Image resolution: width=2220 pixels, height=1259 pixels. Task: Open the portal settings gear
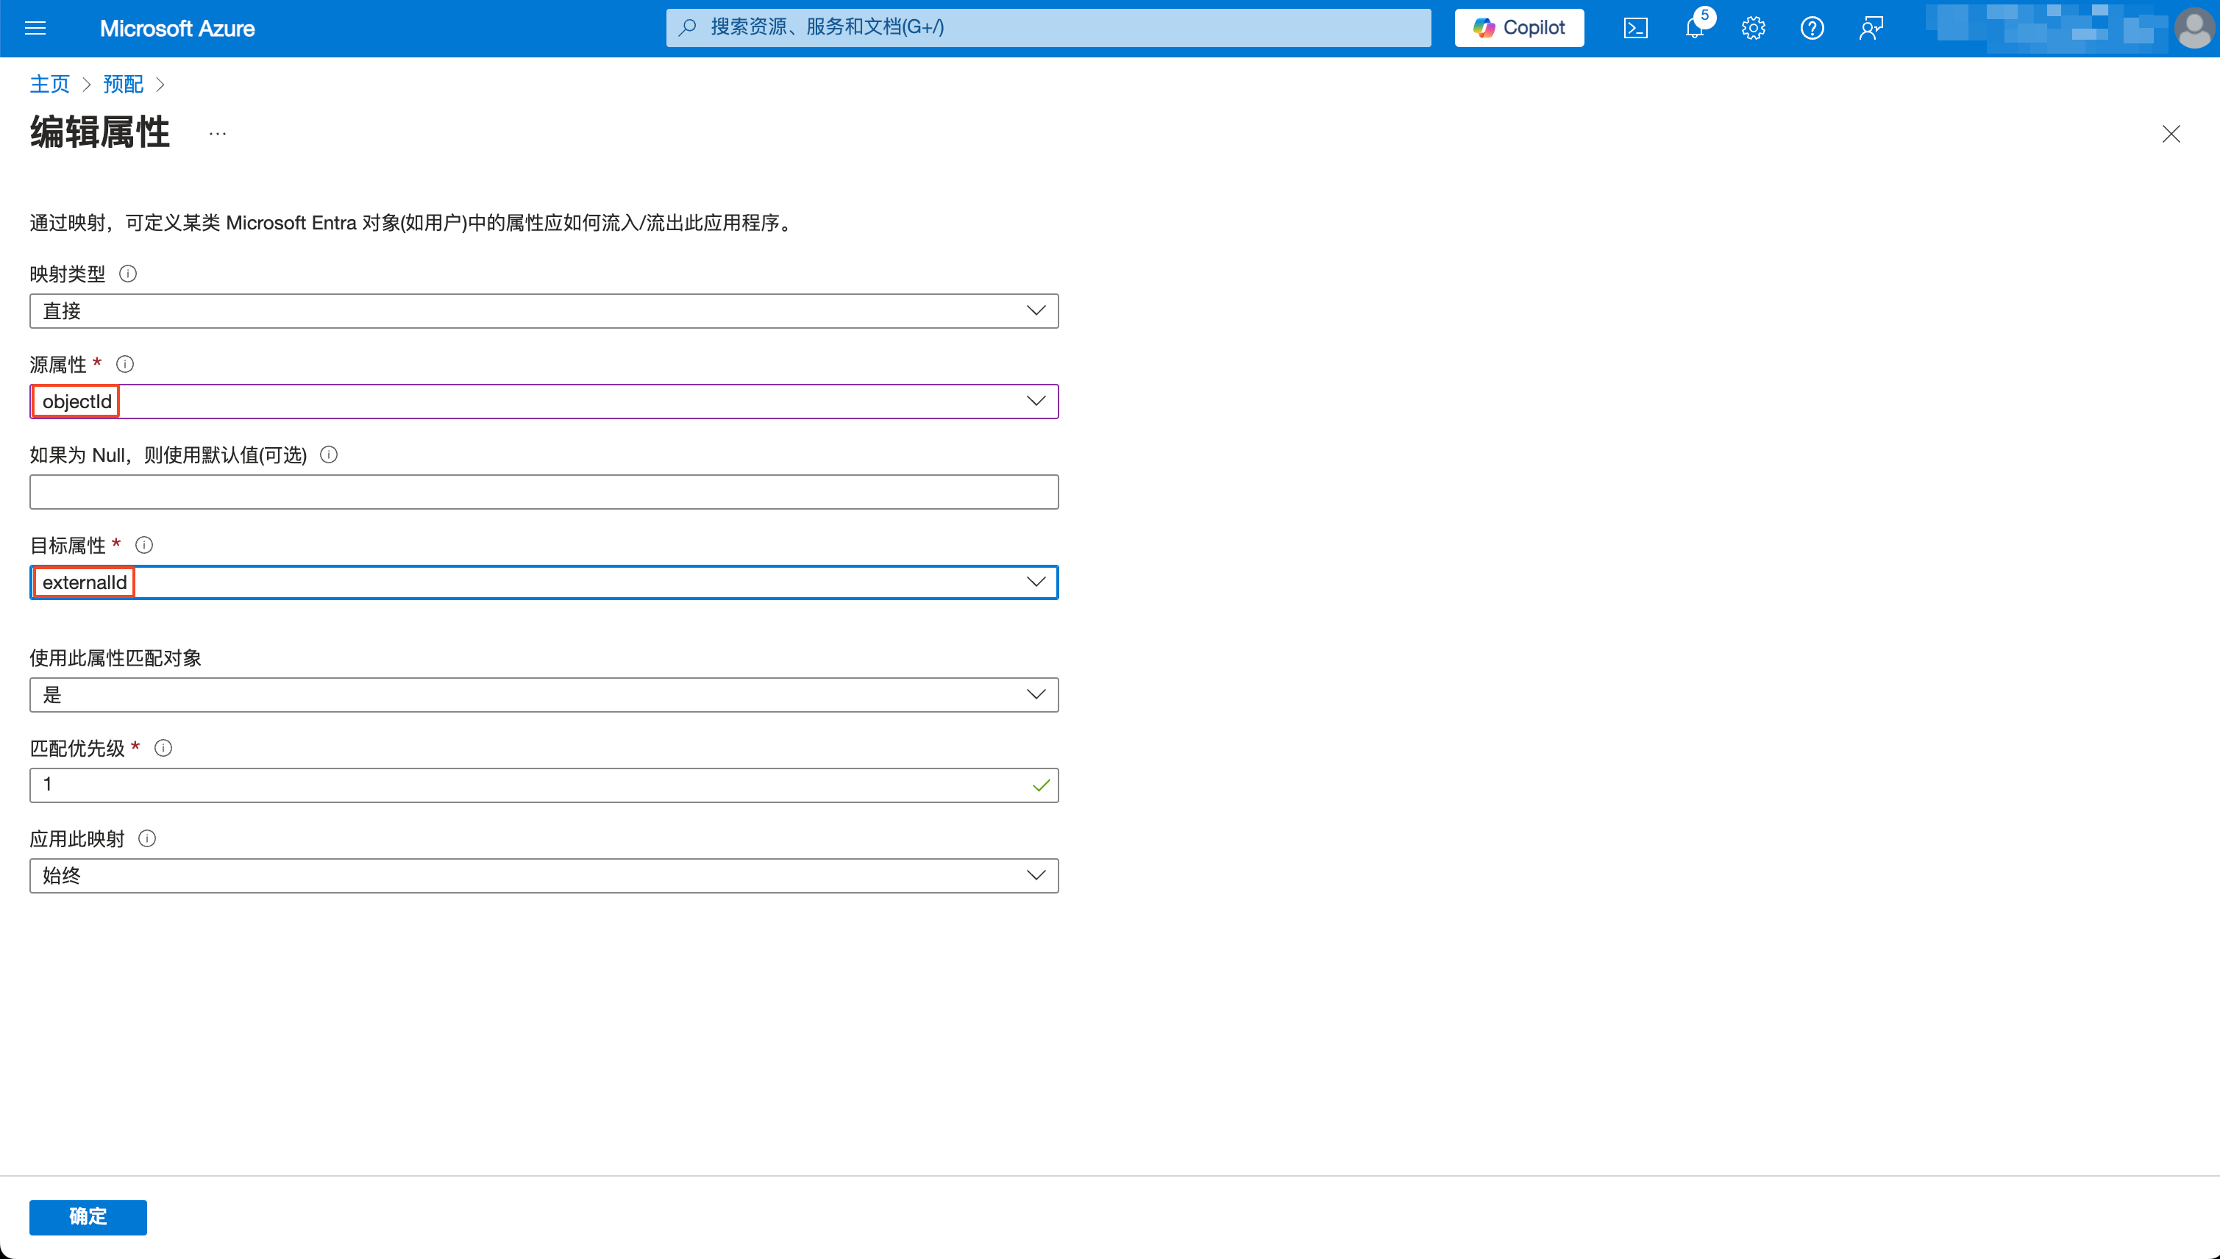pyautogui.click(x=1753, y=28)
